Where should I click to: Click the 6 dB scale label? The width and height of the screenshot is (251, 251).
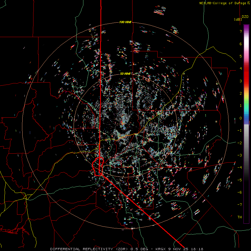241,44
